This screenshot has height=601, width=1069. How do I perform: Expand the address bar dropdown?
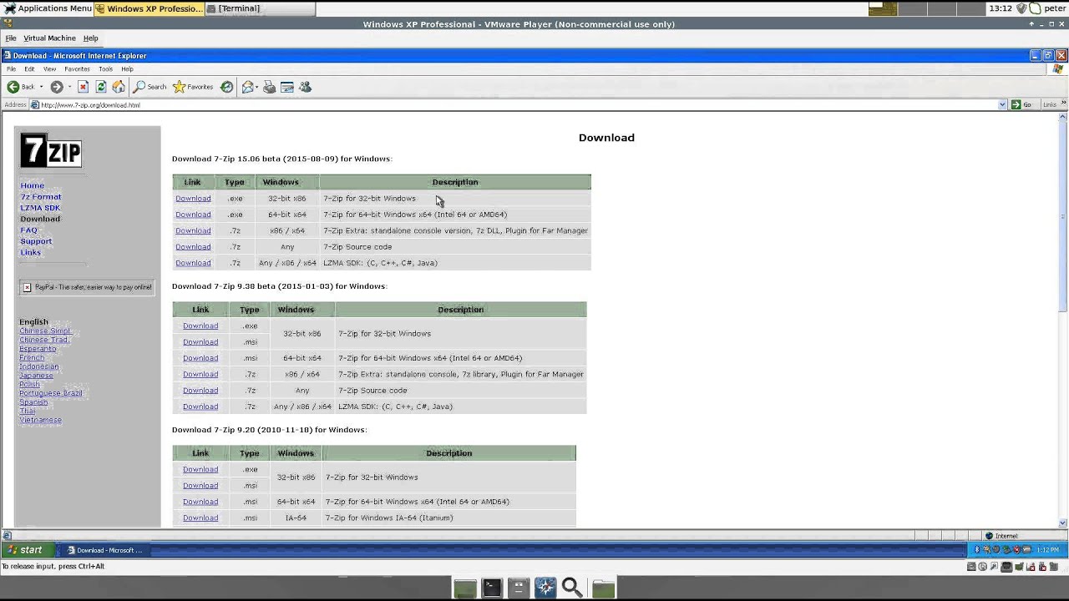point(1002,104)
